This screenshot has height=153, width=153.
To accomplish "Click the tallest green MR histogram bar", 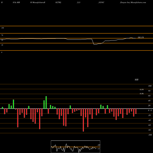I will tap(46, 103).
